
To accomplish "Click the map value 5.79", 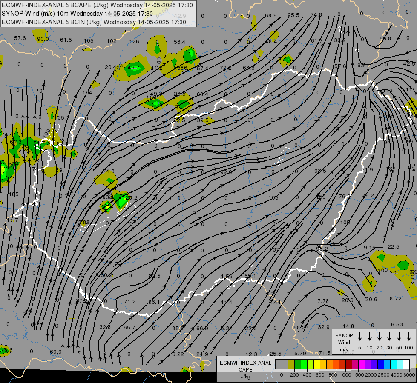I will [x=300, y=354].
